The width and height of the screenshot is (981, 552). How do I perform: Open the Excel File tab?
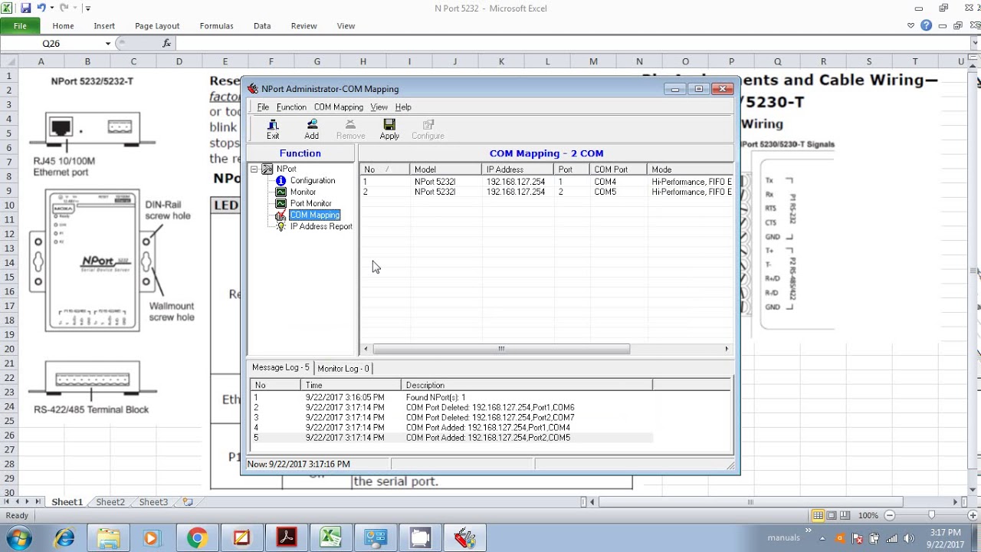tap(20, 26)
